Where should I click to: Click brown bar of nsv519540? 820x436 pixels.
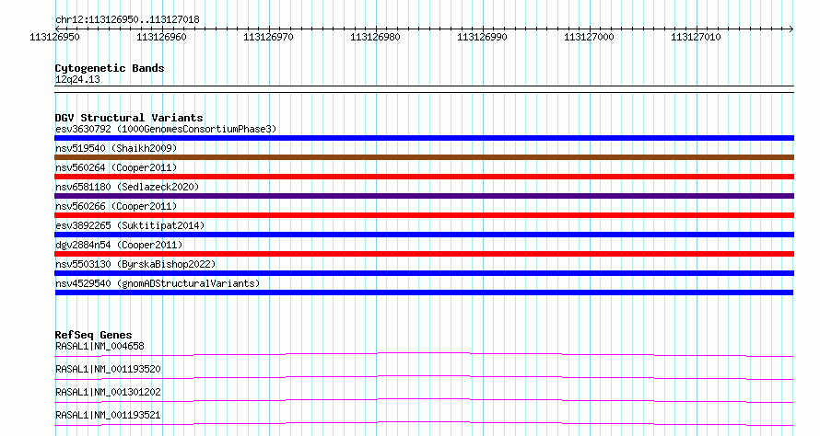424,157
